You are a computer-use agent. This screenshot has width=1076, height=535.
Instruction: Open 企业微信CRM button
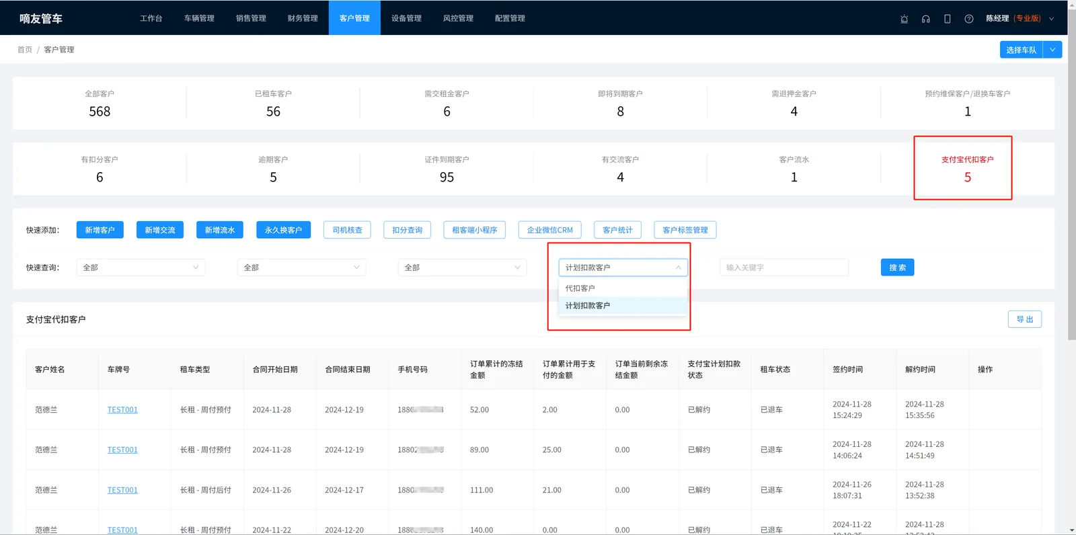(x=550, y=230)
